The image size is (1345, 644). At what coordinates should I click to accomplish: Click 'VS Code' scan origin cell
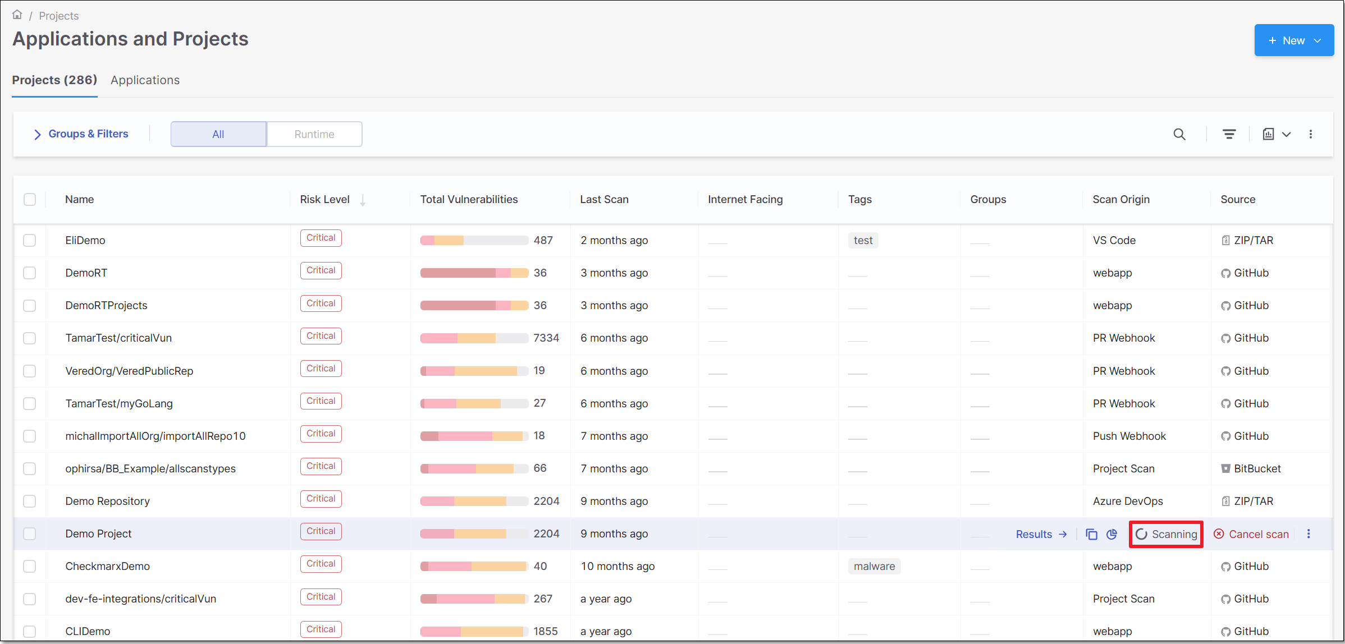[x=1114, y=241]
